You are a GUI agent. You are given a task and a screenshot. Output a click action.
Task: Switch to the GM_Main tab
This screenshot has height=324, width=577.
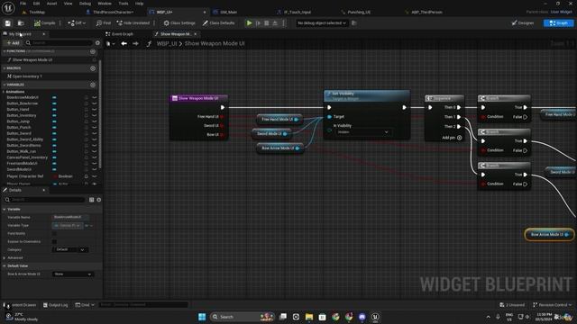pyautogui.click(x=228, y=12)
